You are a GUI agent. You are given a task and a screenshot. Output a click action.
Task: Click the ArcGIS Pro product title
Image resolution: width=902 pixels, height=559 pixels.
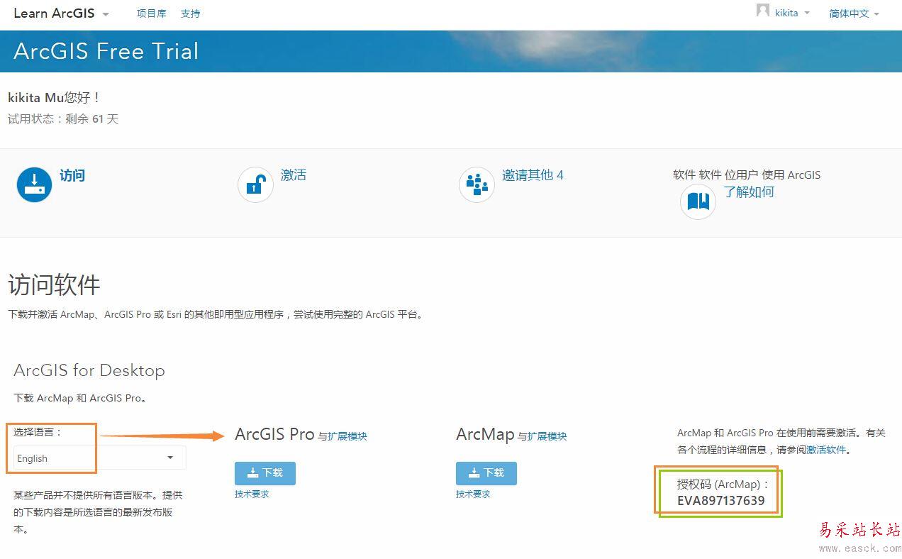274,434
